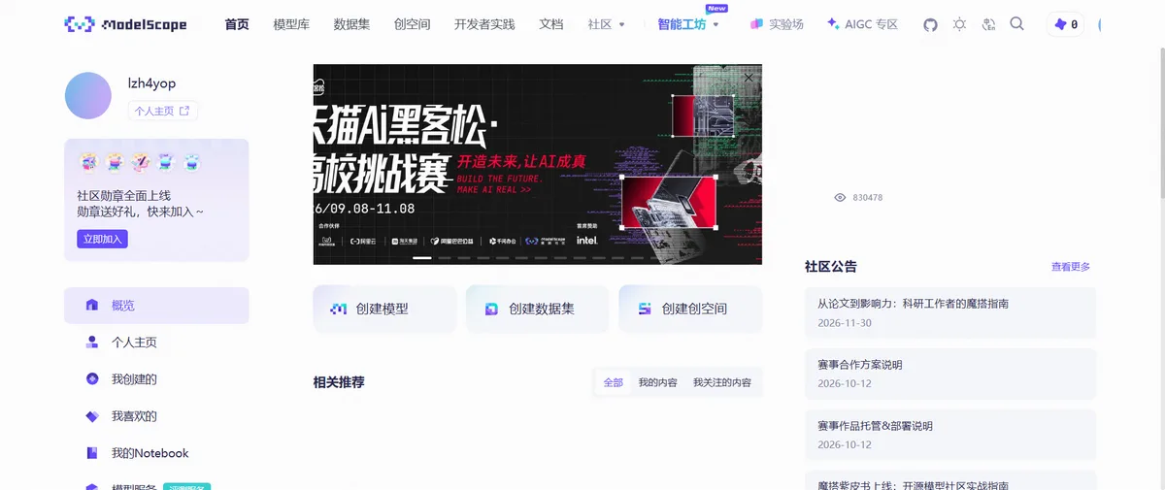
Task: Click the points badge showing 0
Action: [x=1065, y=24]
